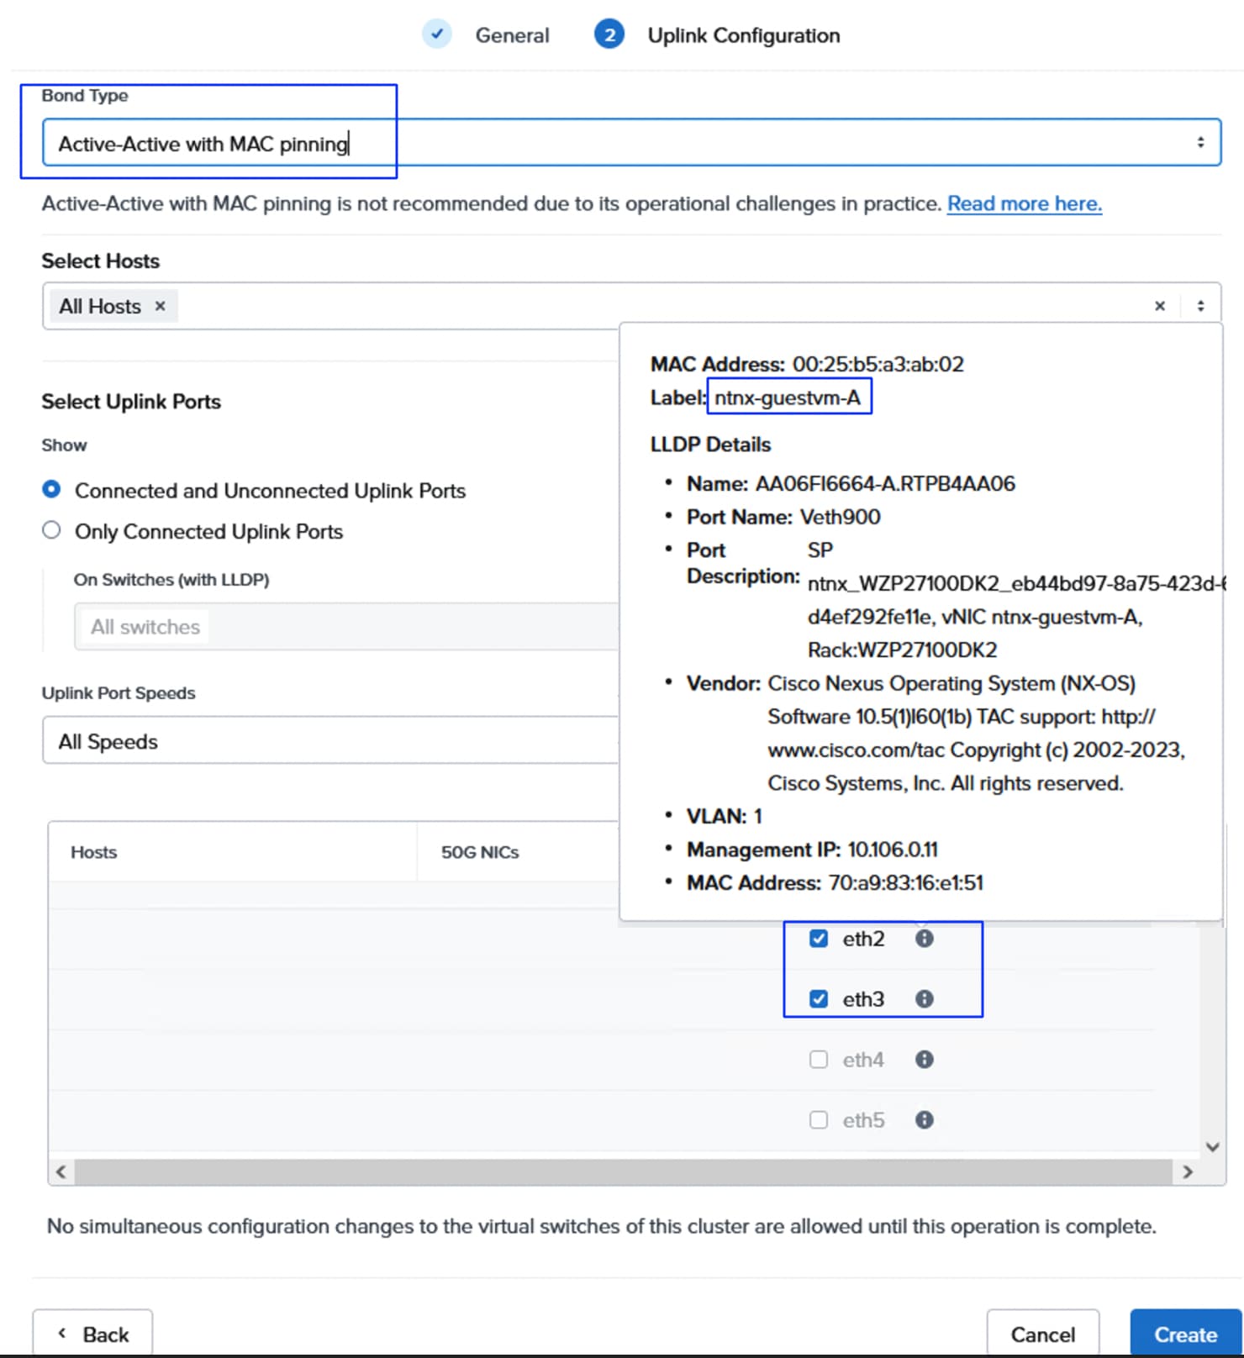The width and height of the screenshot is (1244, 1358).
Task: Select Only Connected Uplink Ports option
Action: point(51,530)
